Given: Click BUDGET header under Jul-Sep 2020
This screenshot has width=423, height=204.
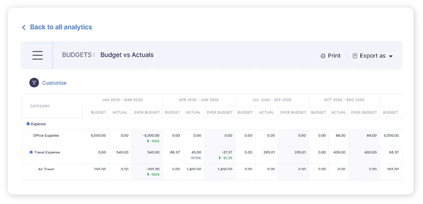Looking at the screenshot, I should tap(245, 112).
